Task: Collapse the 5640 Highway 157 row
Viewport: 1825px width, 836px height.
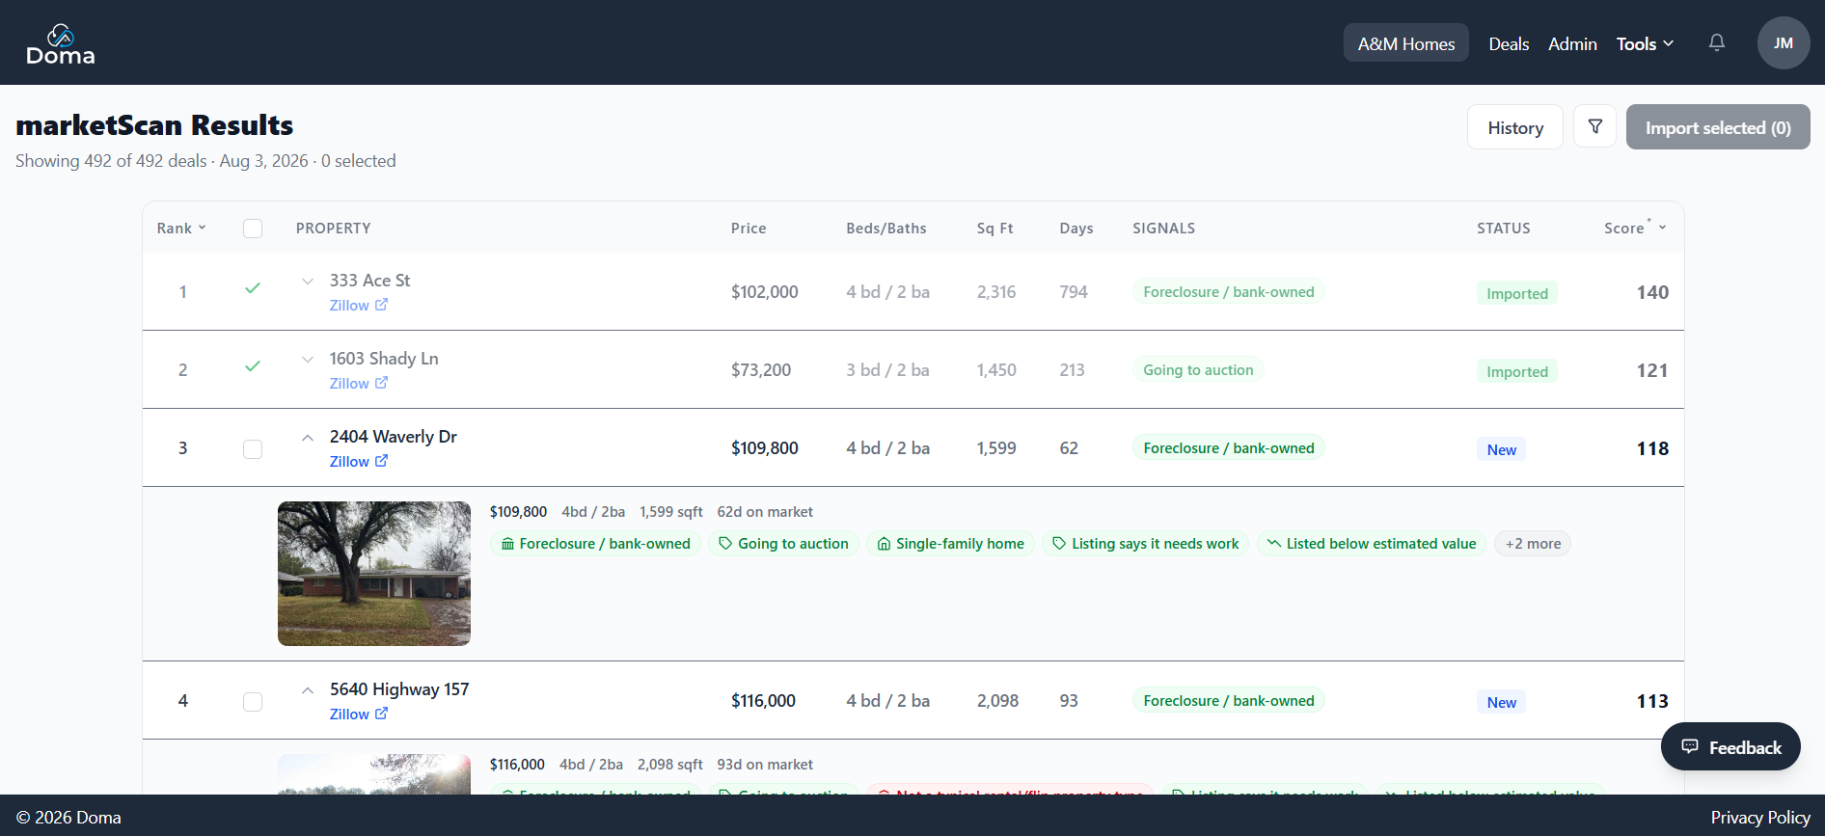Action: 308,690
